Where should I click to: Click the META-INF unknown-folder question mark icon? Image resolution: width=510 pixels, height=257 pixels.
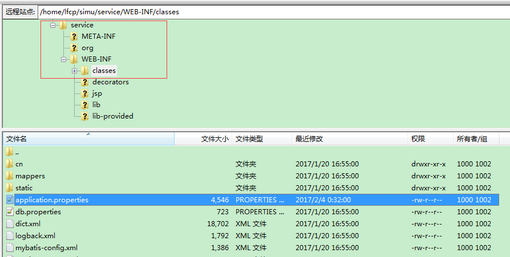click(x=74, y=36)
